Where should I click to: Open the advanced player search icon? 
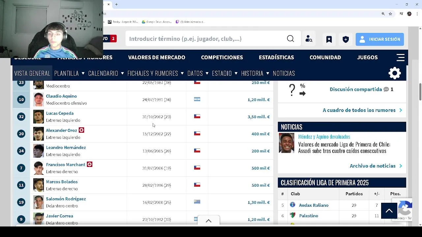click(309, 39)
